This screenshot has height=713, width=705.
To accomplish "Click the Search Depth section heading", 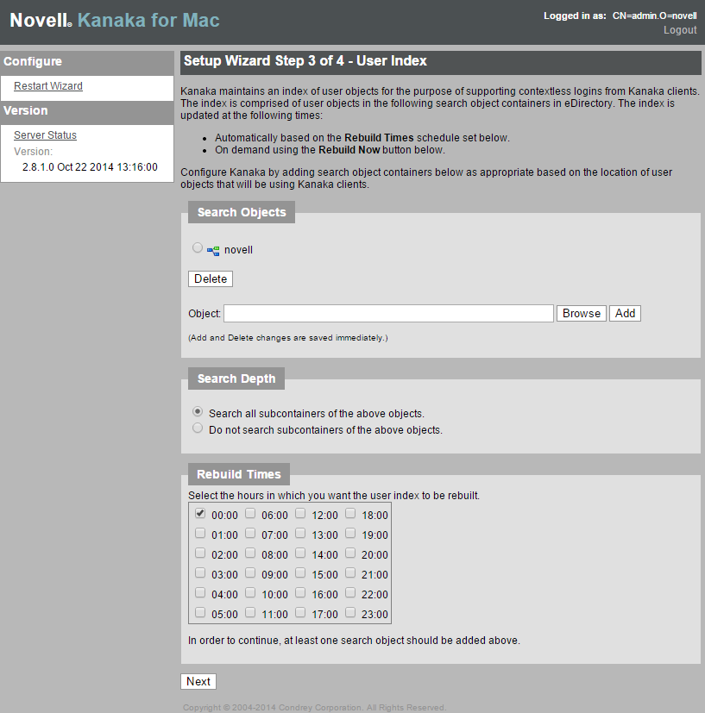I will 236,378.
